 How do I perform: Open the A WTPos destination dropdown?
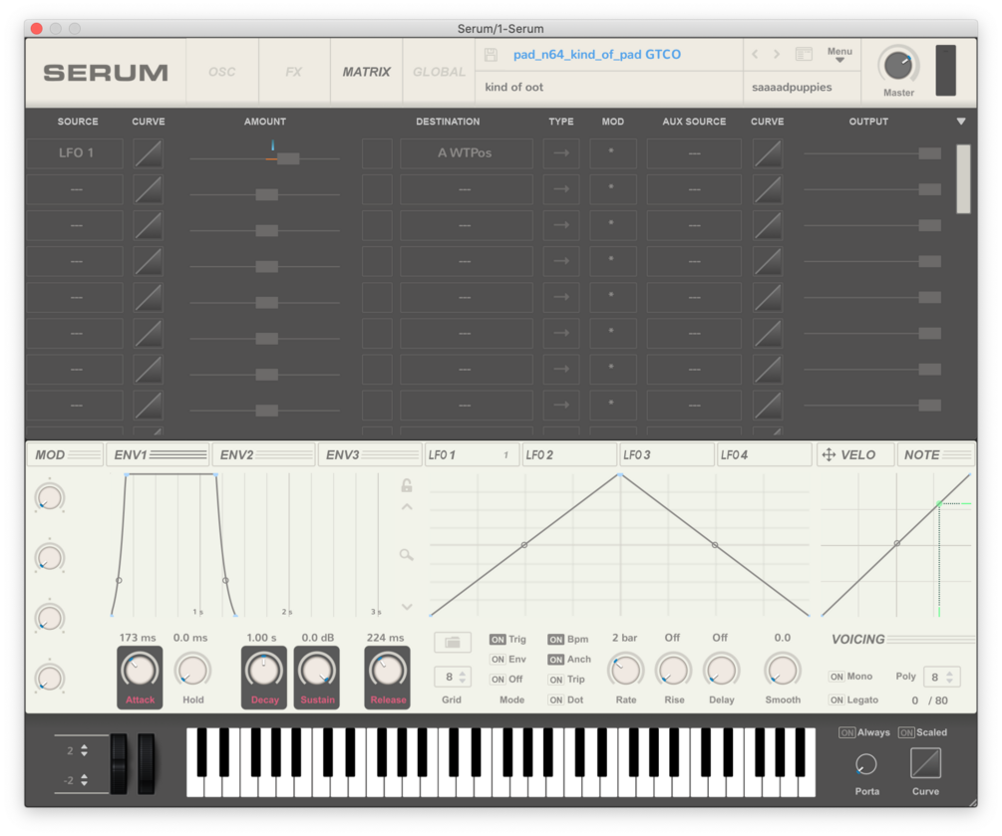[x=466, y=153]
